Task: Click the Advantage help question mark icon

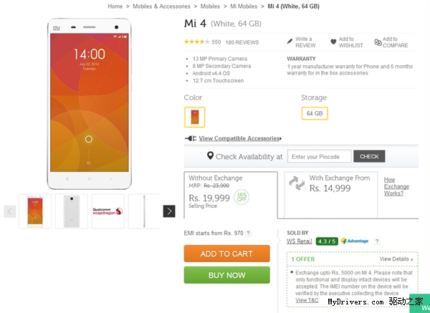Action: point(377,241)
